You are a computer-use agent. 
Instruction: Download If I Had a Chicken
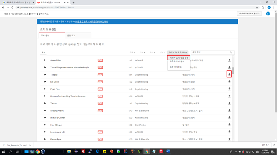pos(229,117)
